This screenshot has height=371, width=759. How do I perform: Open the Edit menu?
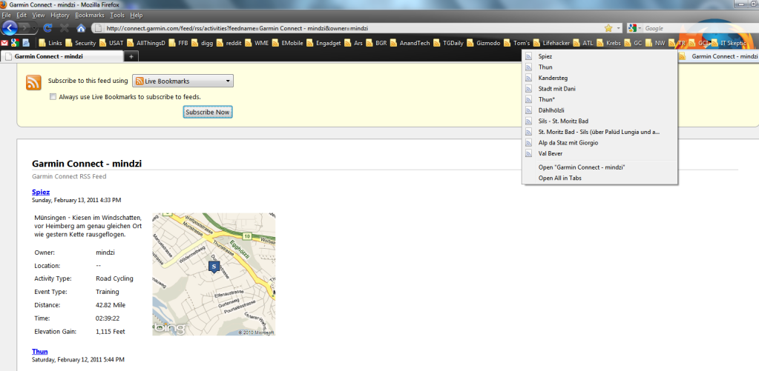[x=22, y=15]
